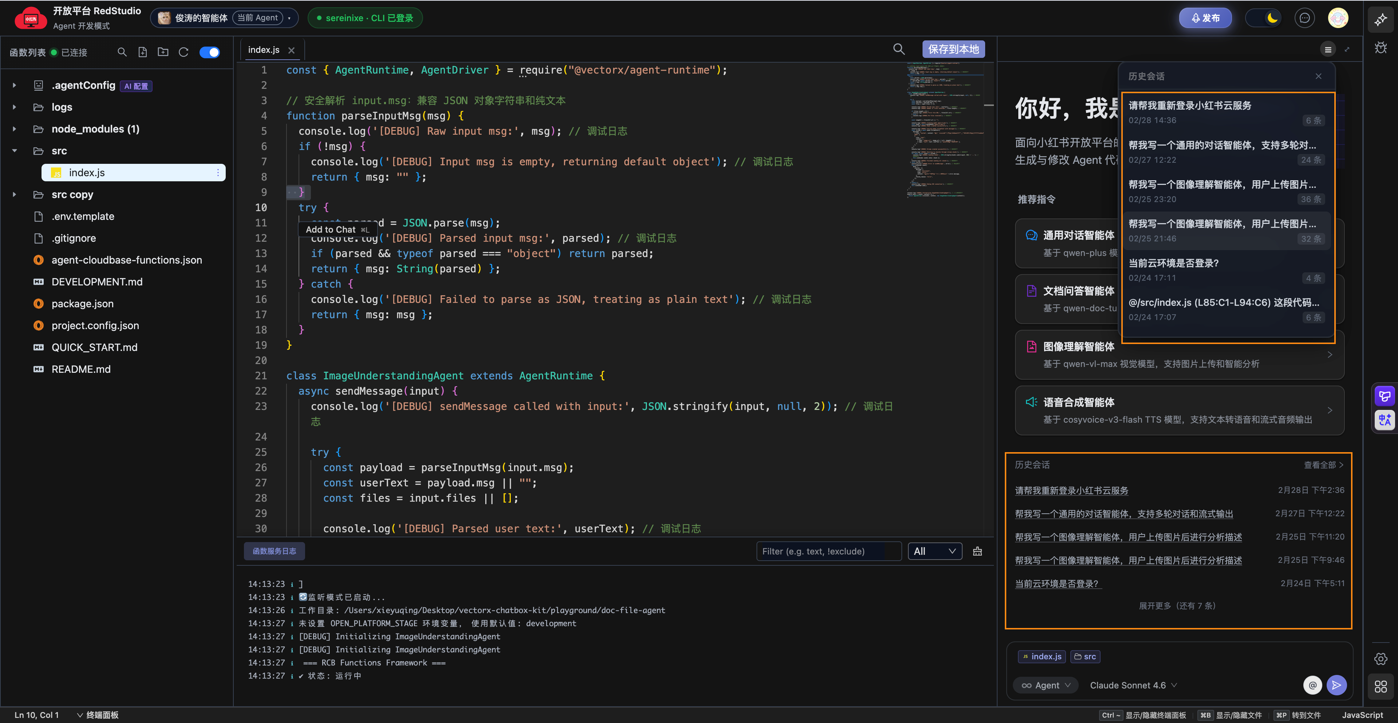Screen dimensions: 1398x723
Task: Click the chevron on 语音合成智能体 card
Action: [x=1330, y=410]
